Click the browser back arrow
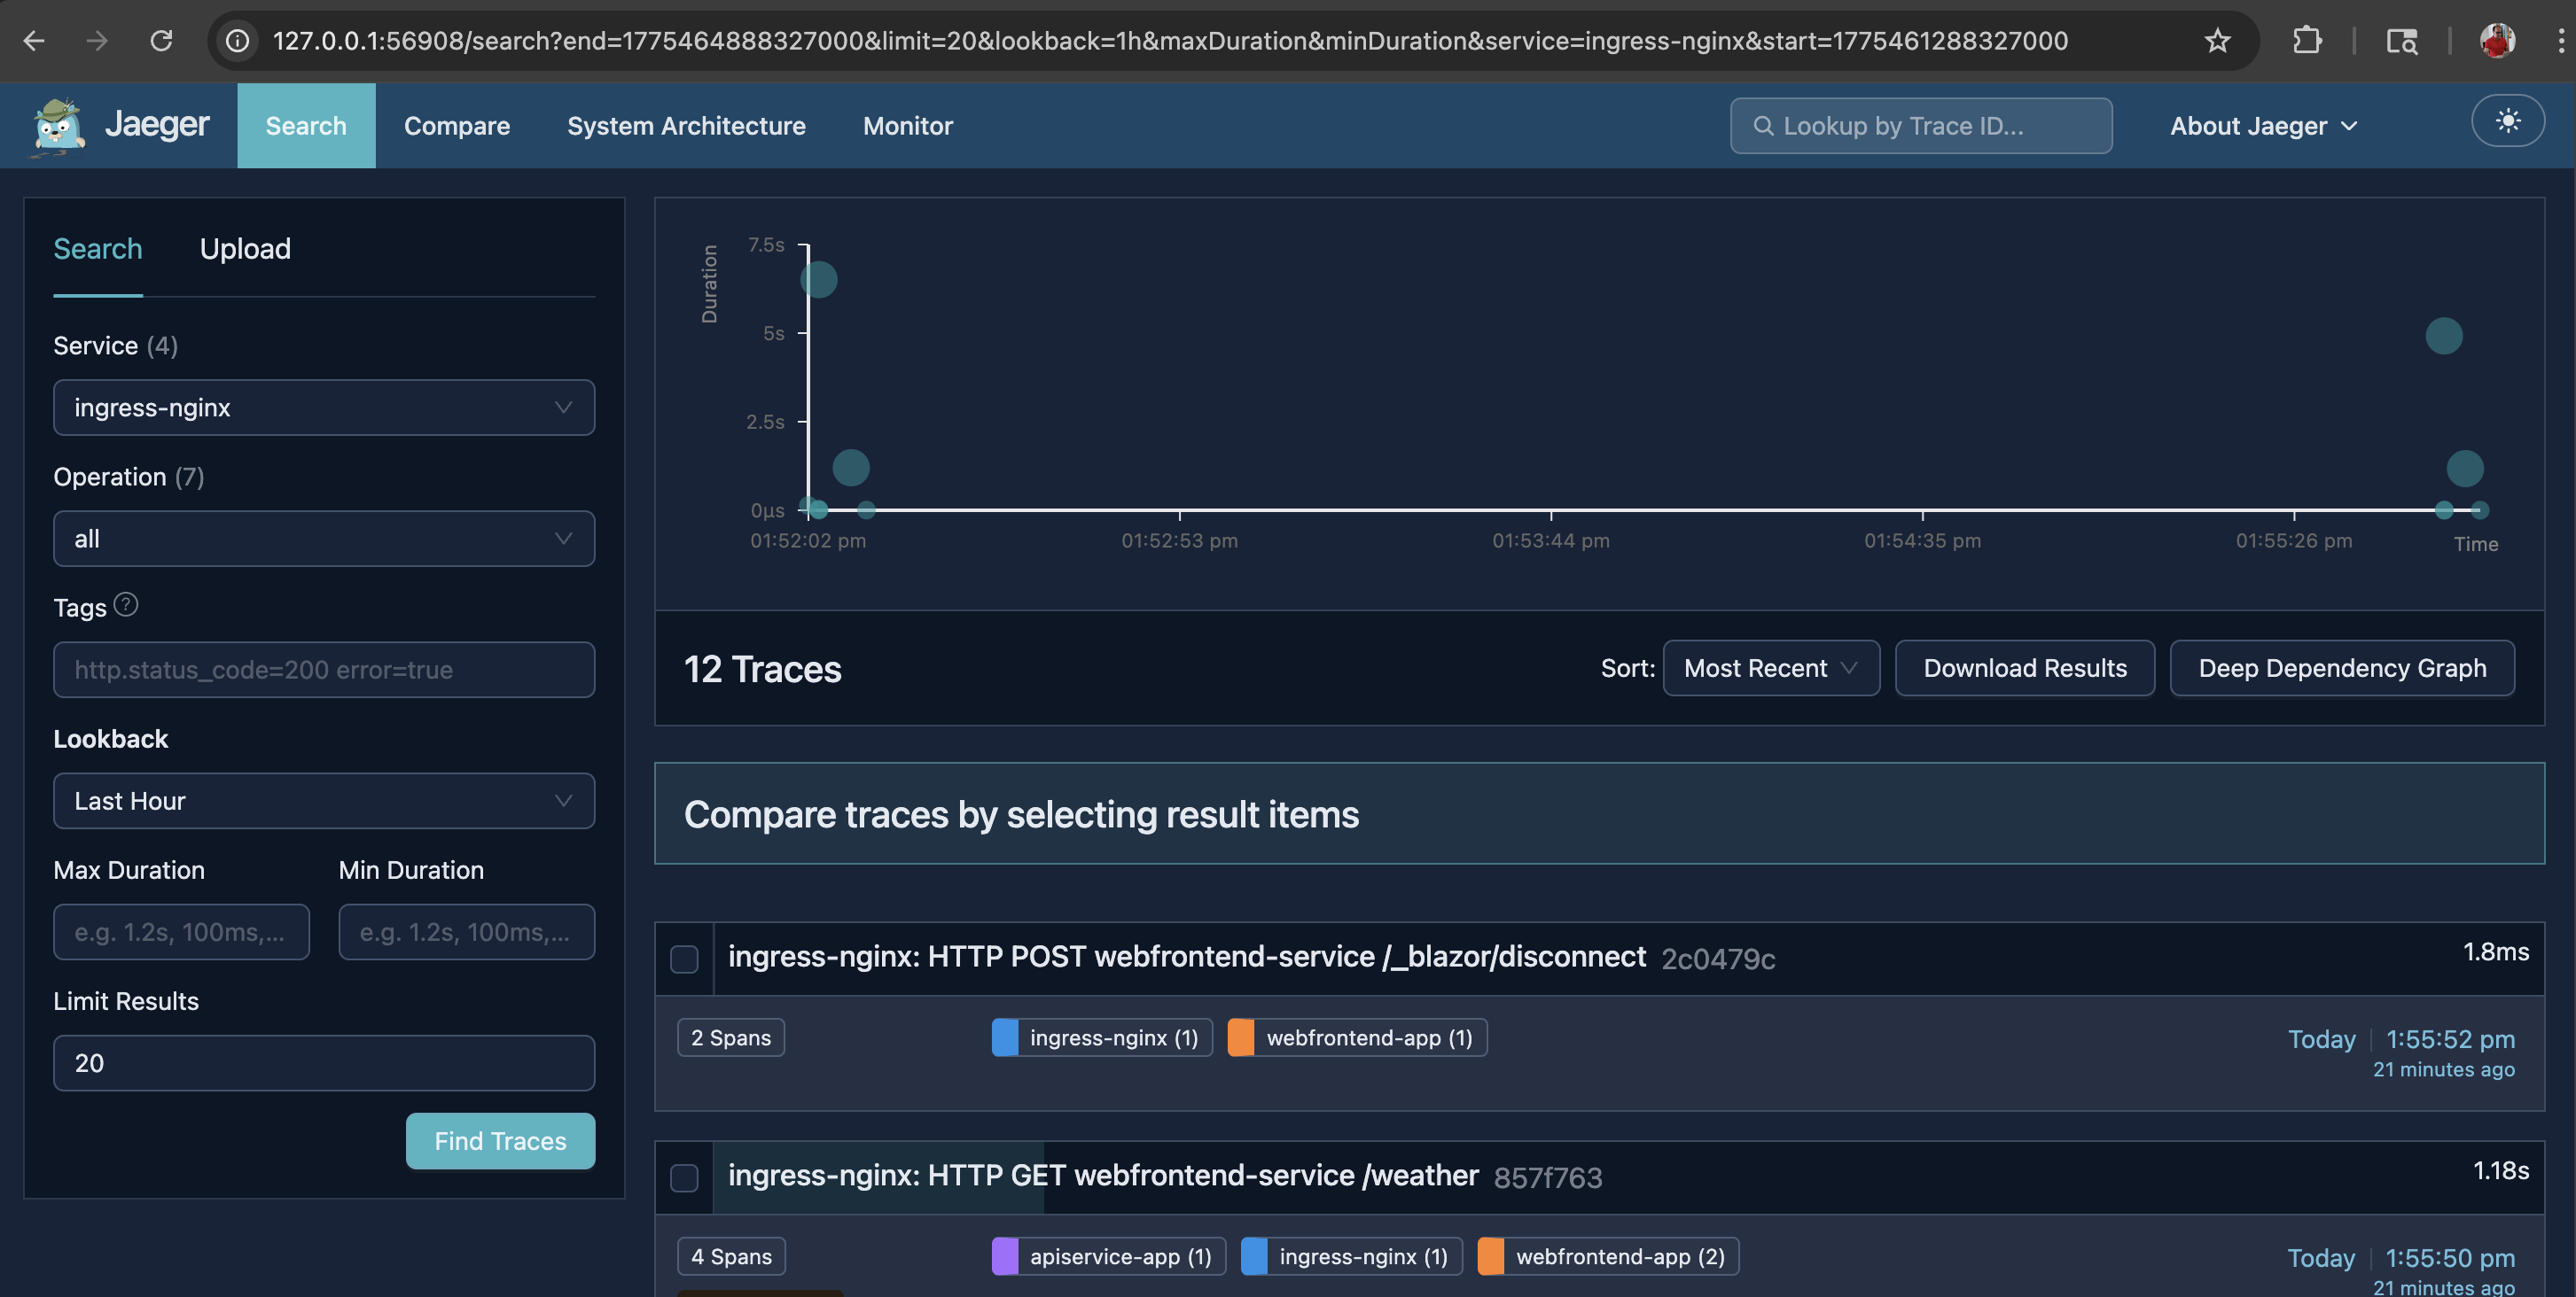The height and width of the screenshot is (1297, 2576). point(34,41)
